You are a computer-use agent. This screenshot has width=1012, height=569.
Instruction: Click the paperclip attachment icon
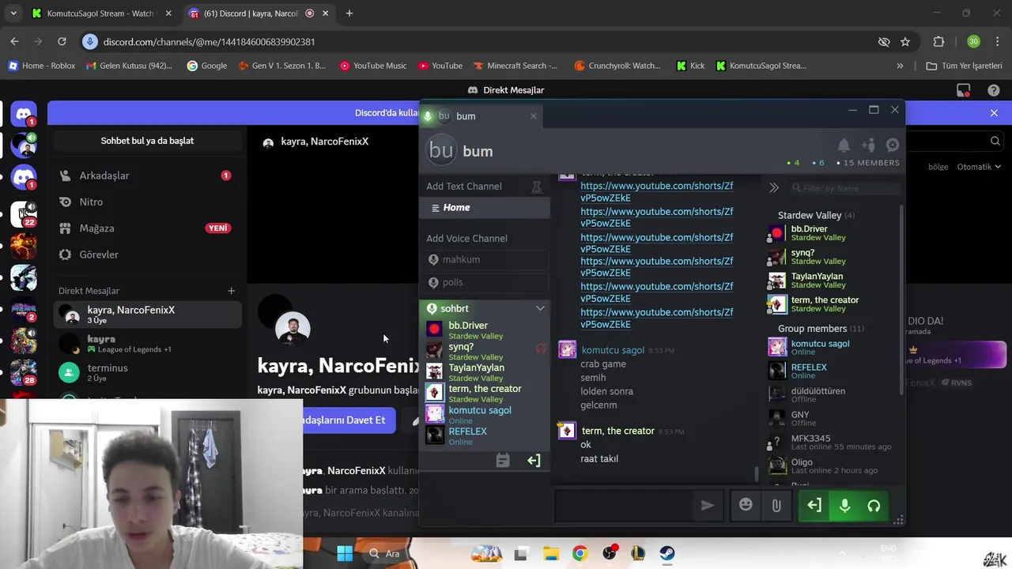click(776, 506)
